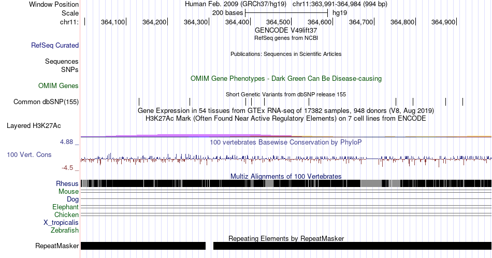
Task: Open the RepeatMasker track label
Action: (57, 246)
